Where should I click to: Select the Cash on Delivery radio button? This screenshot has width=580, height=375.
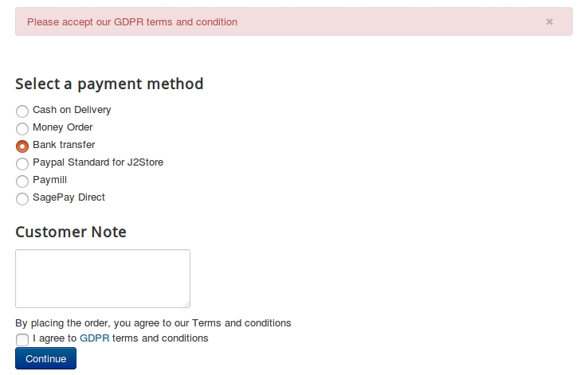click(22, 111)
